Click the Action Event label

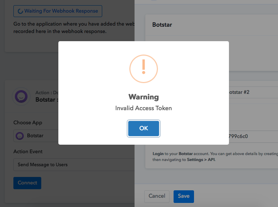click(x=28, y=152)
